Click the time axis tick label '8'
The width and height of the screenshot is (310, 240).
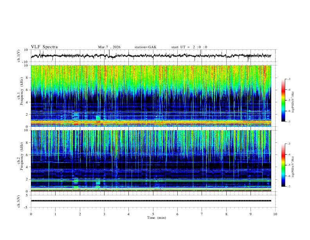tap(226, 214)
